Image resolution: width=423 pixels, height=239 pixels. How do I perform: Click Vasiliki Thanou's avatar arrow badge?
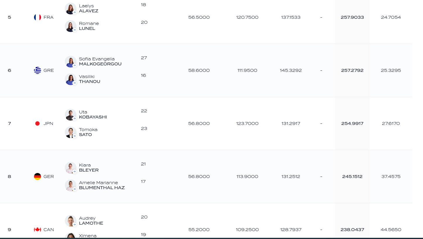[74, 83]
